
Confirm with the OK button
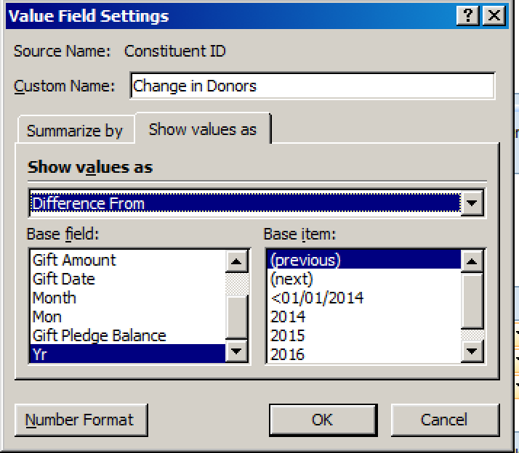coord(323,420)
